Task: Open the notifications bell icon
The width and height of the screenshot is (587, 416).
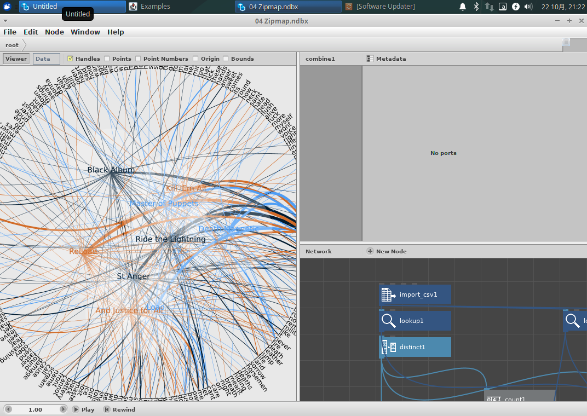Action: [x=463, y=7]
